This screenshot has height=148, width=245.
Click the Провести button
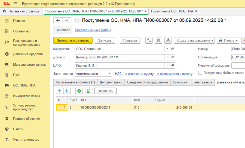click(130, 40)
